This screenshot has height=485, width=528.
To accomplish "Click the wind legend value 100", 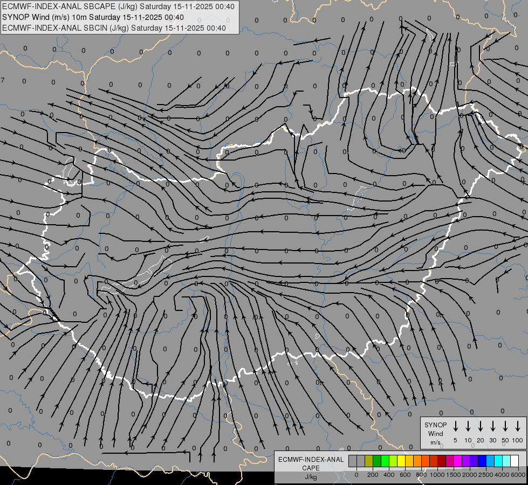I will click(x=518, y=440).
